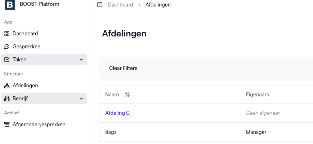Expand the Taken menu chevron

point(81,60)
